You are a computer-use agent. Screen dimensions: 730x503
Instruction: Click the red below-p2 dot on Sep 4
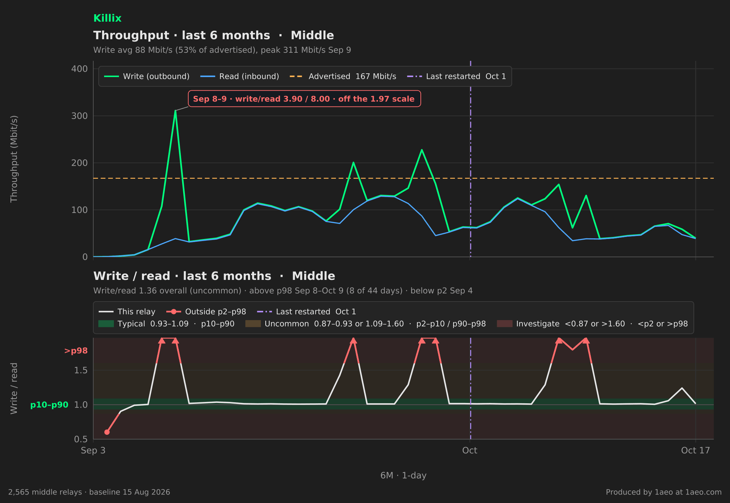click(107, 432)
